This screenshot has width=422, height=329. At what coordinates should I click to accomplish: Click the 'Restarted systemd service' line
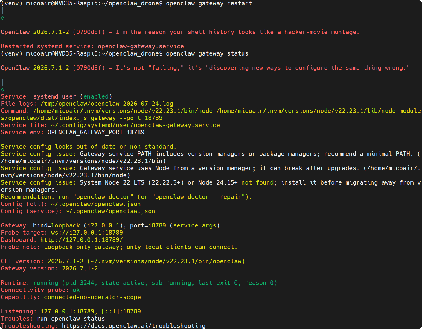(x=92, y=46)
